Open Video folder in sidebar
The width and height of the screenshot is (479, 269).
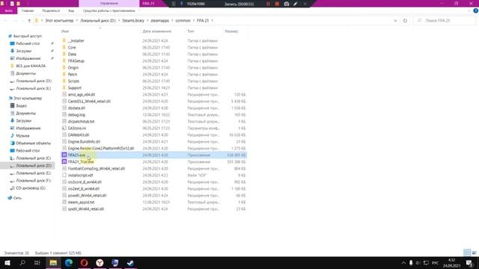(x=19, y=105)
